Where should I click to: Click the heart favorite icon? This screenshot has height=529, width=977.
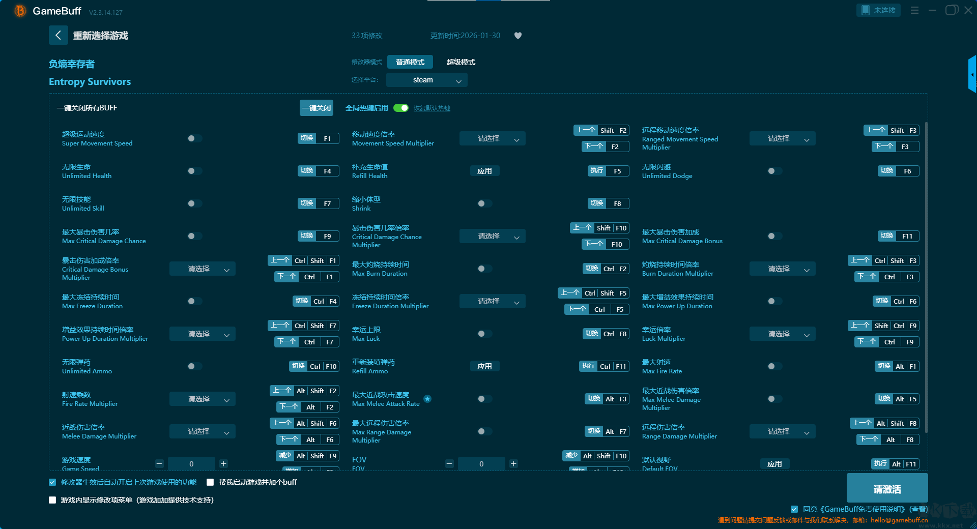point(518,36)
